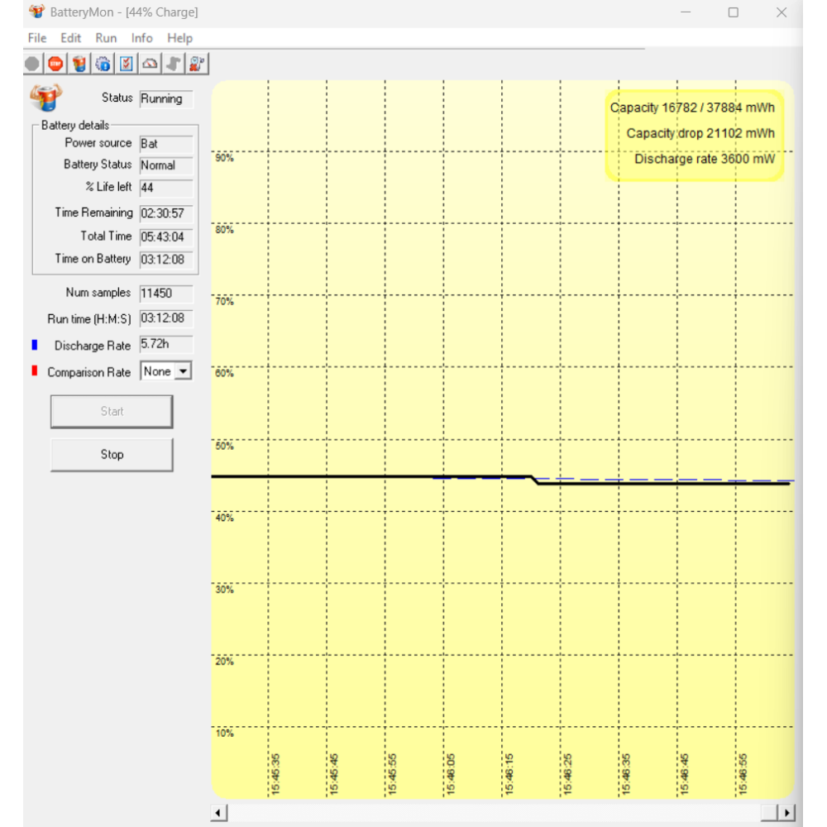
Task: Click the grey greyed-out toolbar icon
Action: click(174, 63)
